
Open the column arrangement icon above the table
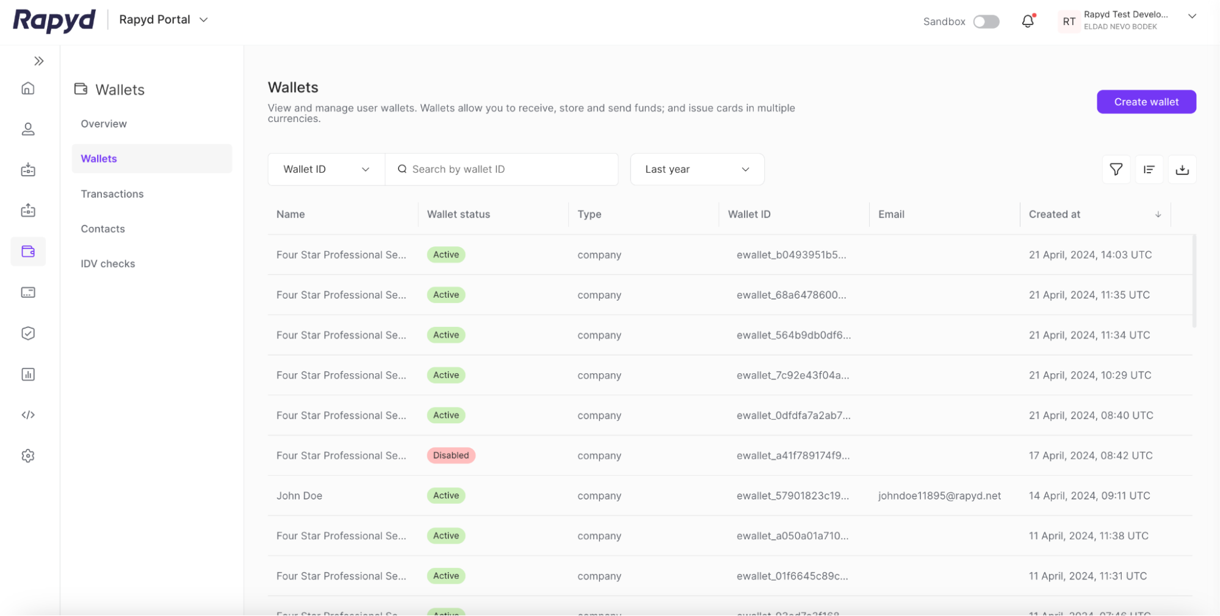pos(1149,170)
